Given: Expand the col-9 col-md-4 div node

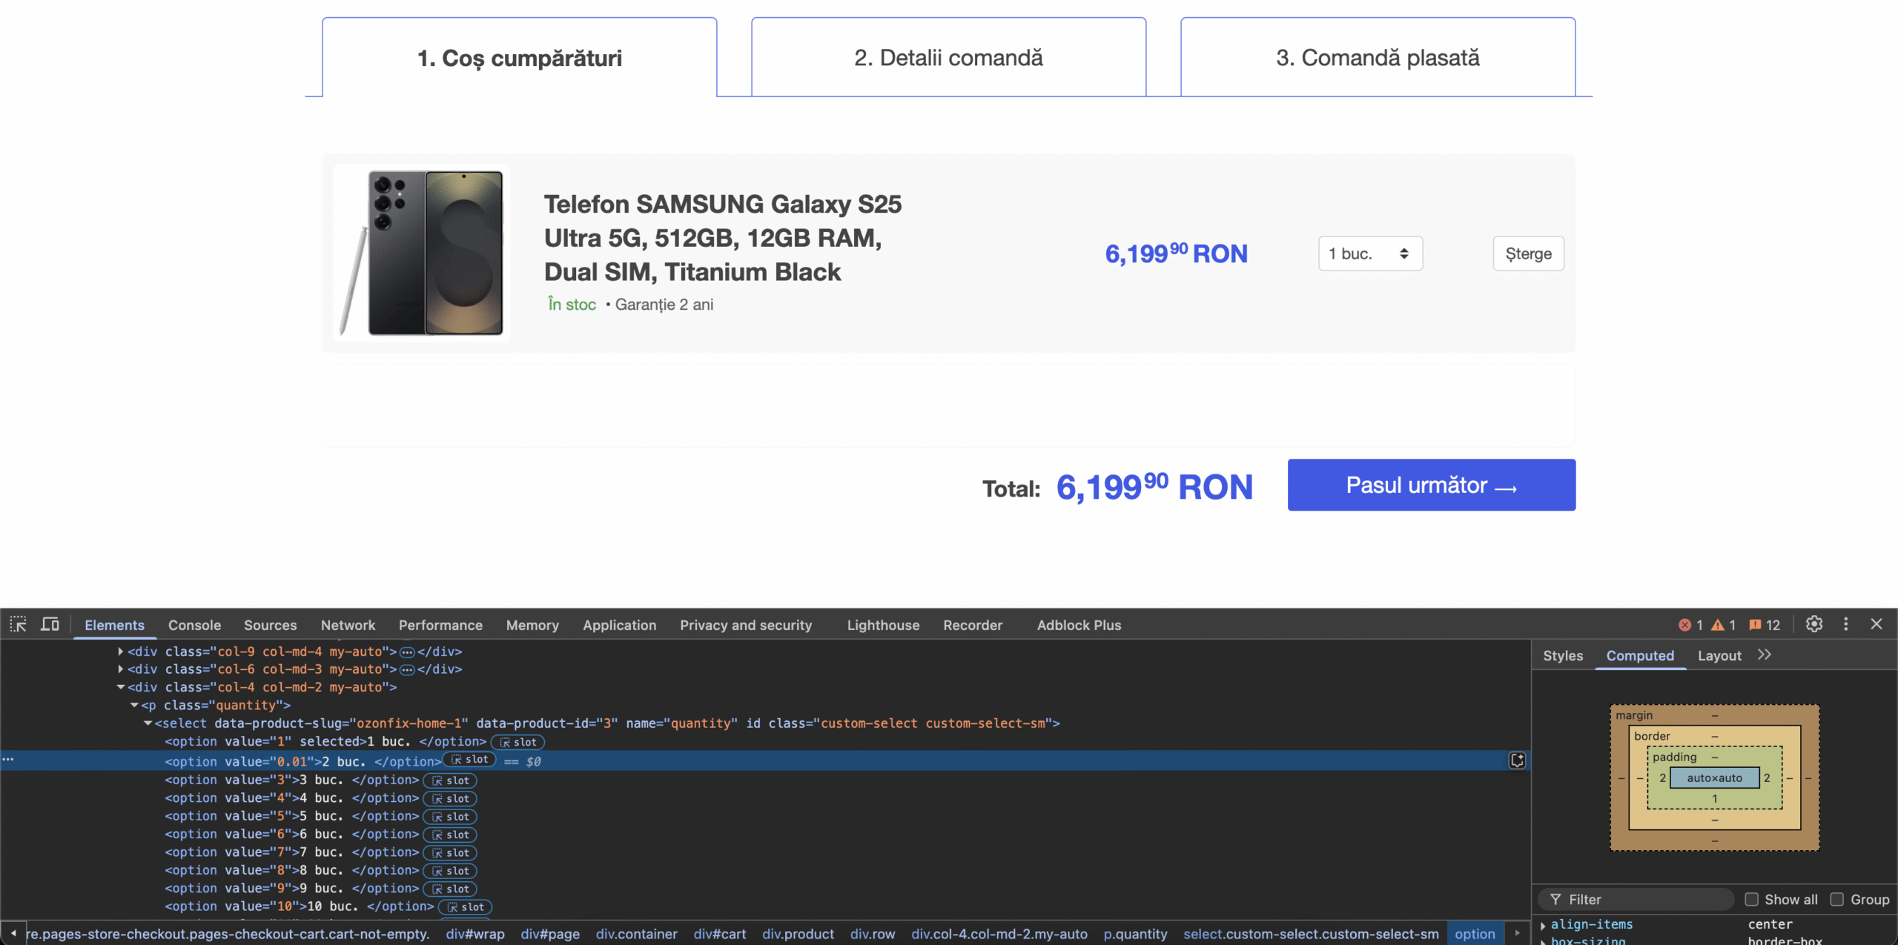Looking at the screenshot, I should click(120, 652).
